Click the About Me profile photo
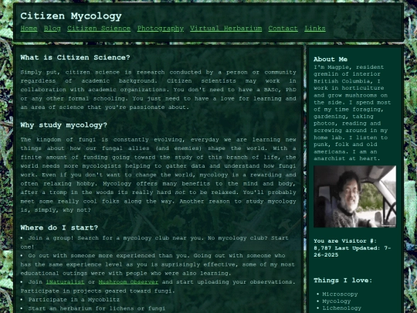Viewport: 417px width, 313px height. [354, 196]
